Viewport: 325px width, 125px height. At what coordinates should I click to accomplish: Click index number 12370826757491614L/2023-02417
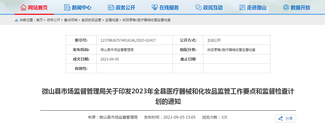(128, 40)
